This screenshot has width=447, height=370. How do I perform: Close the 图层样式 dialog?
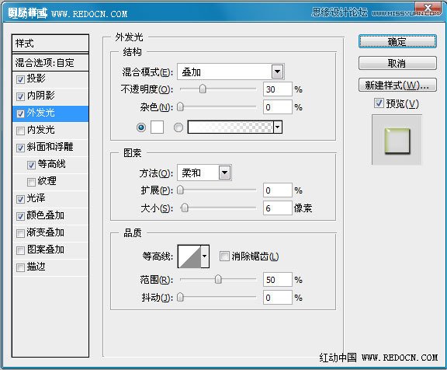pyautogui.click(x=428, y=9)
